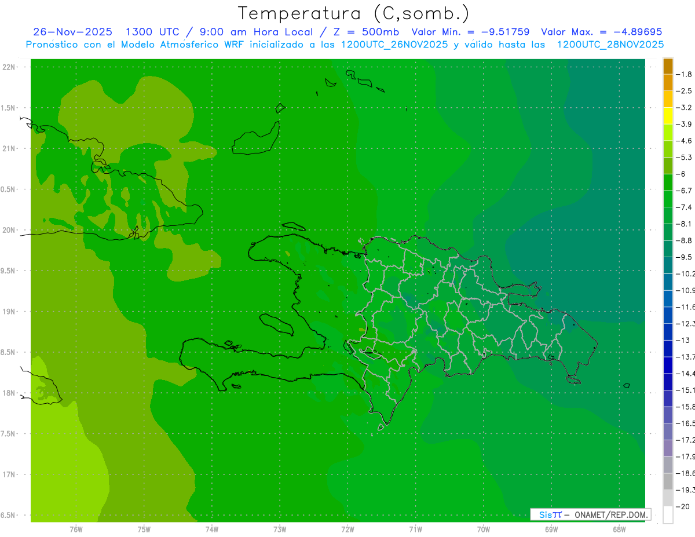Click the "-9.5" colorbar value

[x=685, y=257]
